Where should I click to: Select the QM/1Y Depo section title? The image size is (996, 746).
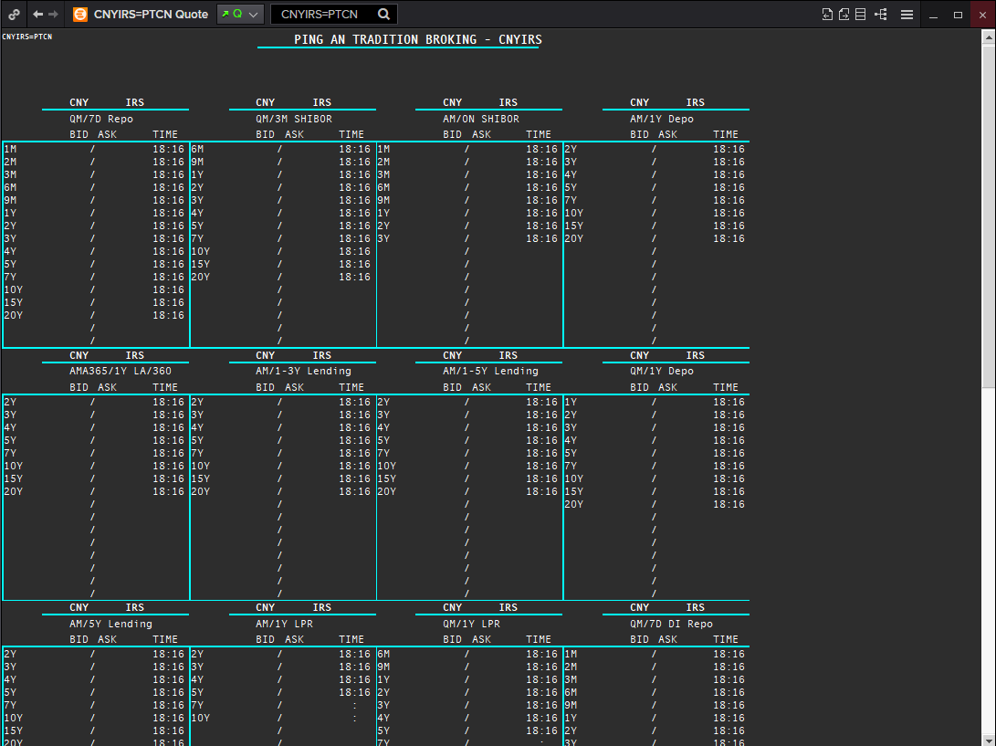(662, 371)
